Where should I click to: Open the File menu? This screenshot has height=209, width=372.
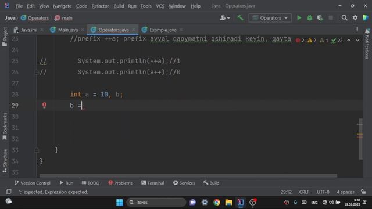pos(19,6)
